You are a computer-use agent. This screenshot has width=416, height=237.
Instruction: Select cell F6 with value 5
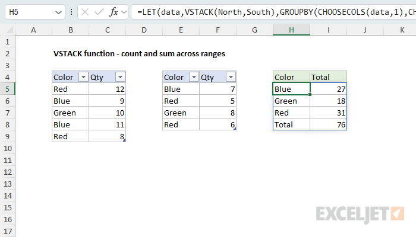(x=218, y=101)
